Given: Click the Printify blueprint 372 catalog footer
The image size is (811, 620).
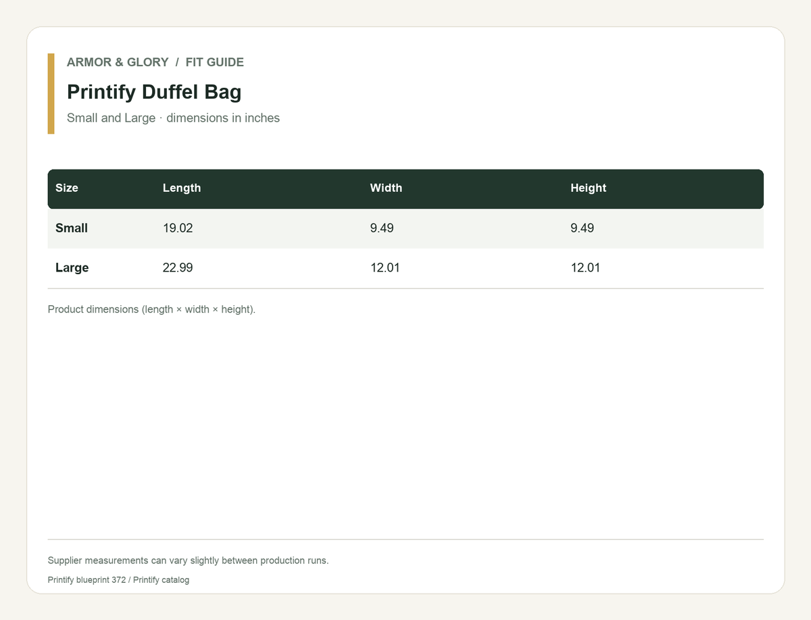Looking at the screenshot, I should tap(119, 580).
